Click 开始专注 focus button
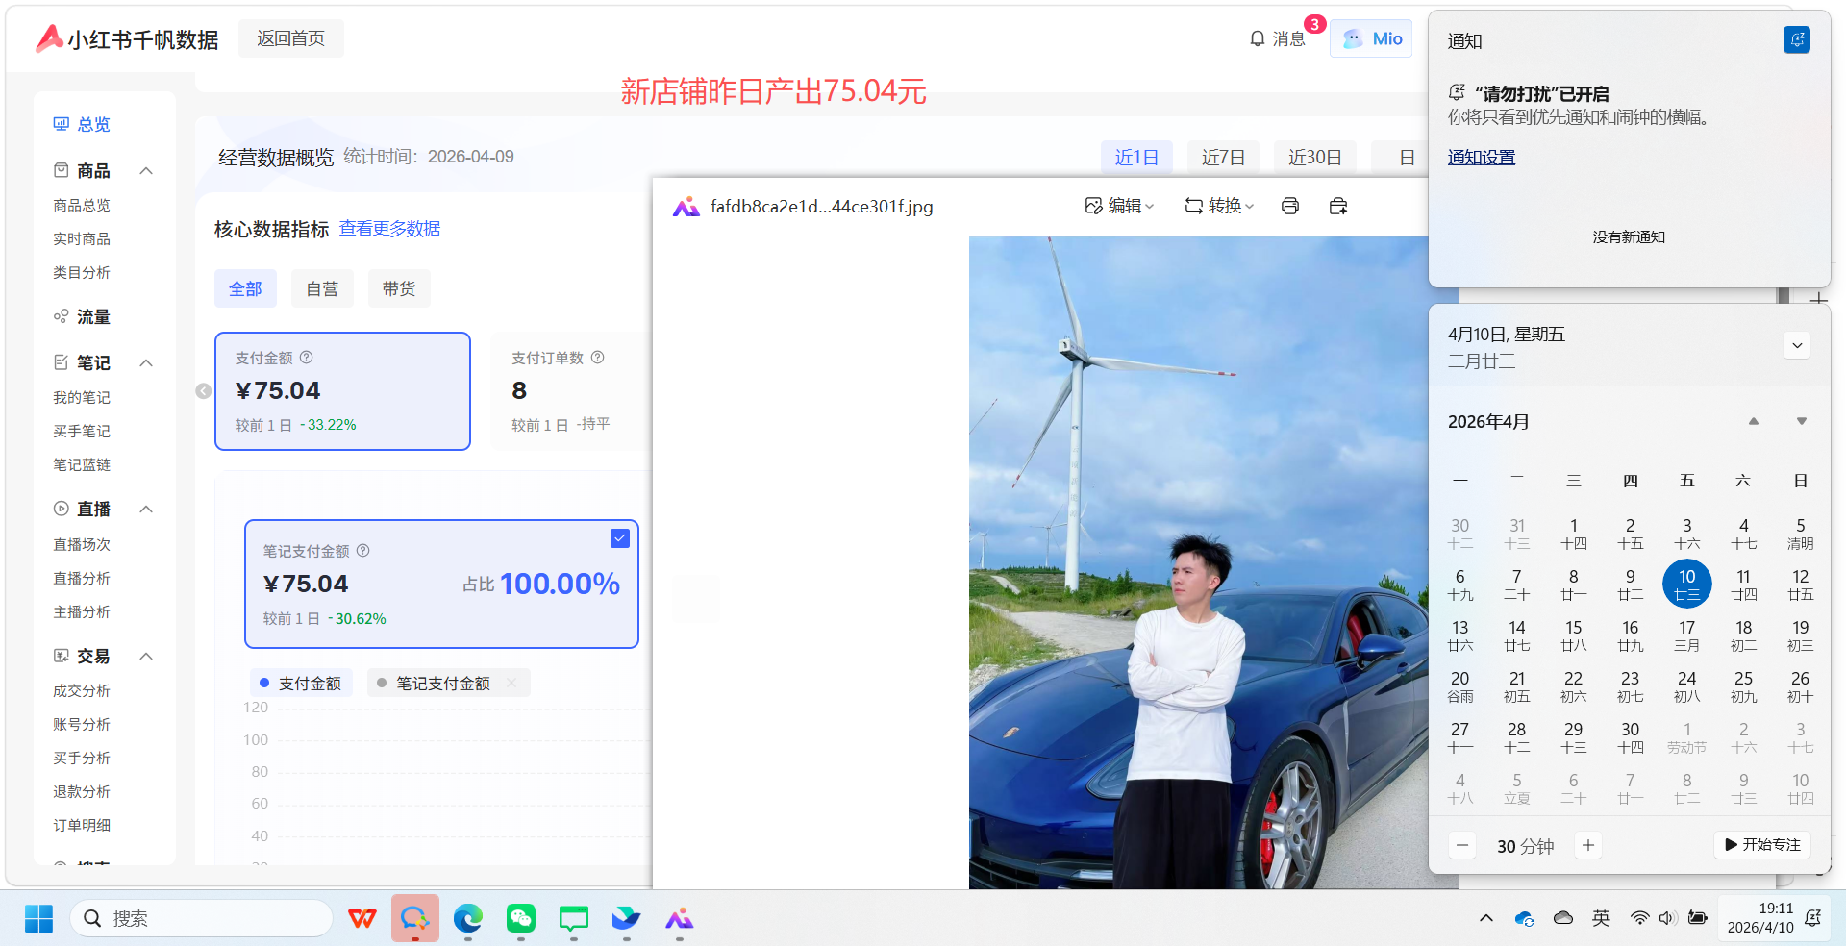The height and width of the screenshot is (946, 1846). [1762, 845]
